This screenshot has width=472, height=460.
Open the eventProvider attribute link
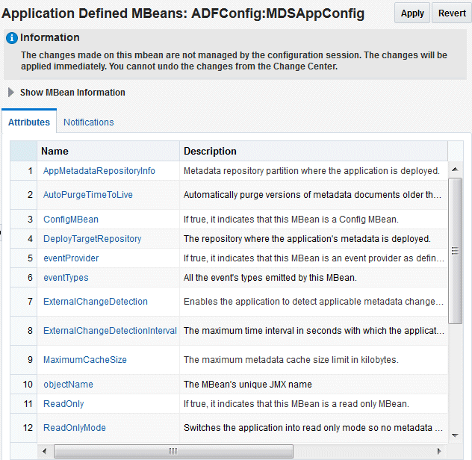point(71,258)
